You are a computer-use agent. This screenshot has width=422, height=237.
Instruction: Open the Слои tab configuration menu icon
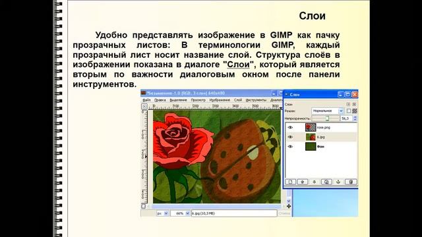348,104
